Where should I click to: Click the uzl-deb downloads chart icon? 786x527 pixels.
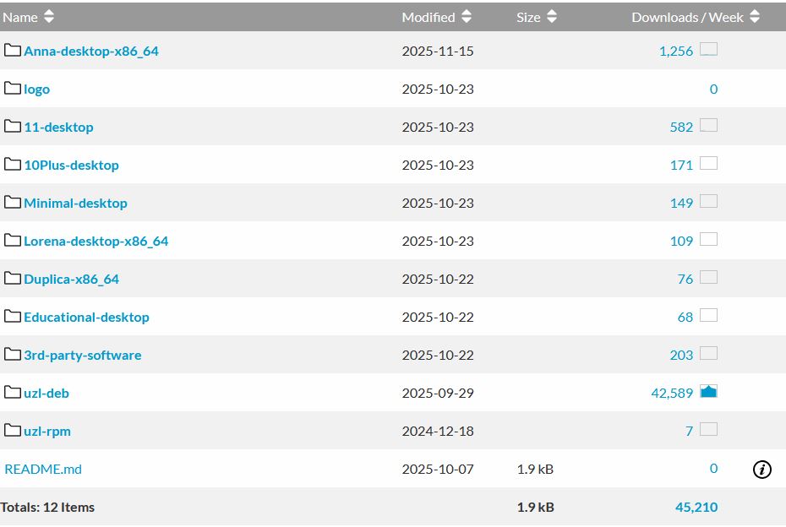(x=708, y=392)
